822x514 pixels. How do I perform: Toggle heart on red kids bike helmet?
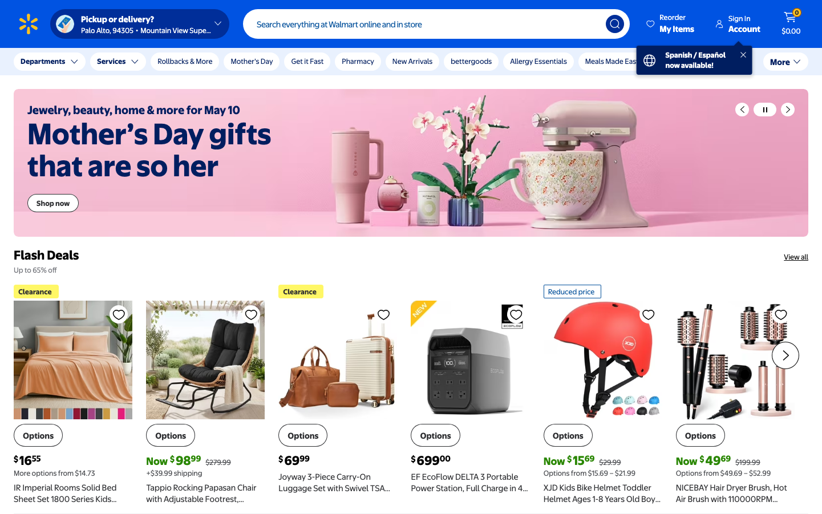649,314
